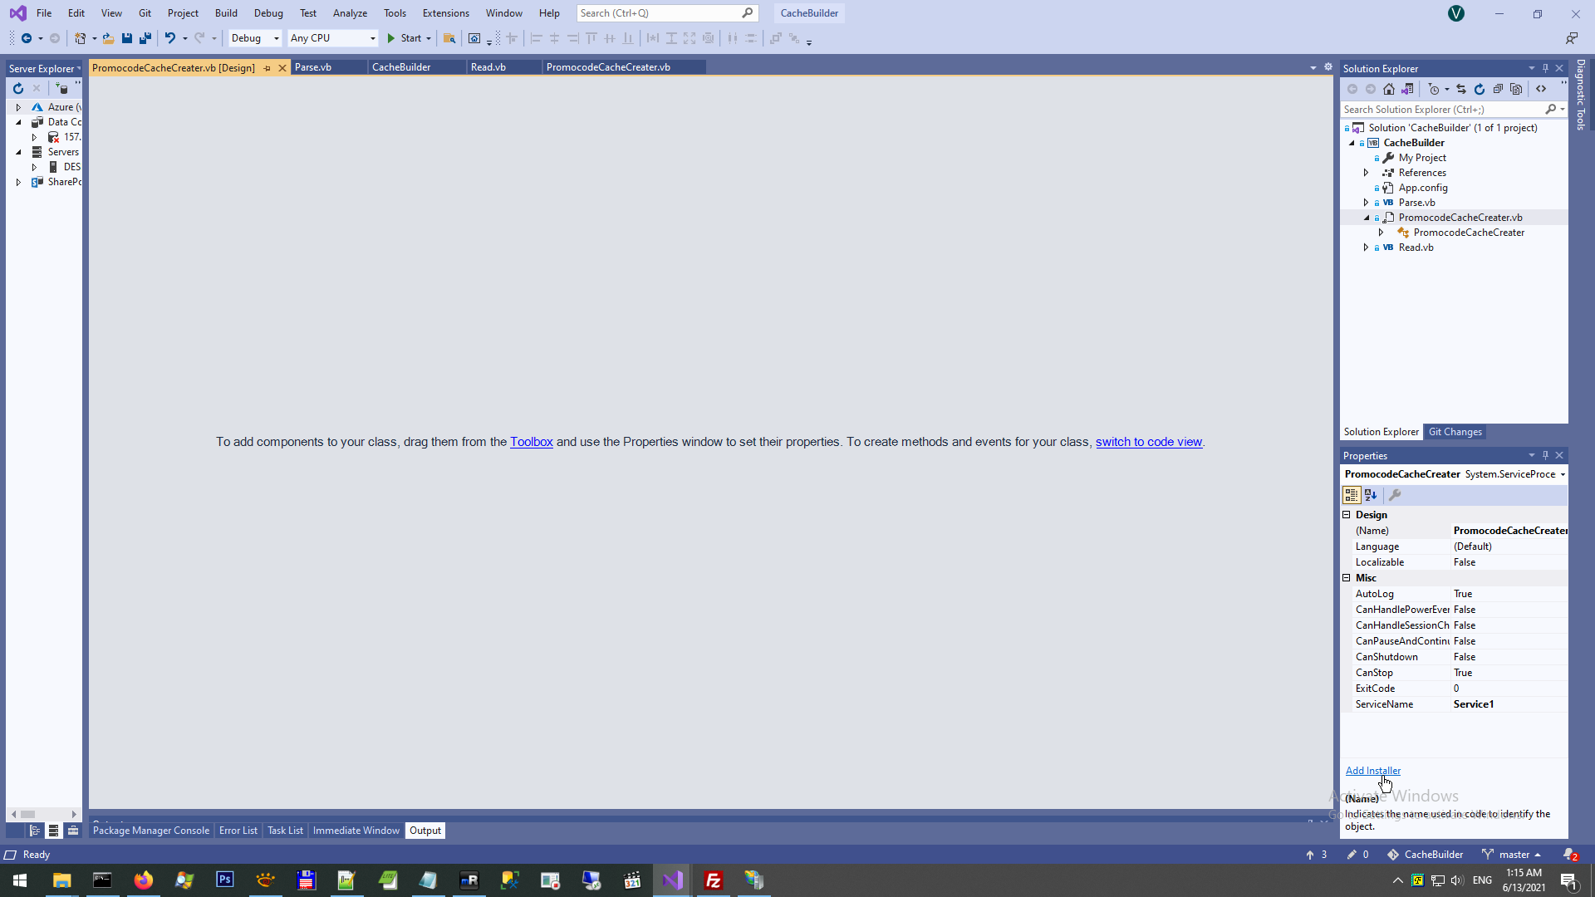Open the Build menu
Screen dimensions: 1595x897
[x=225, y=13]
